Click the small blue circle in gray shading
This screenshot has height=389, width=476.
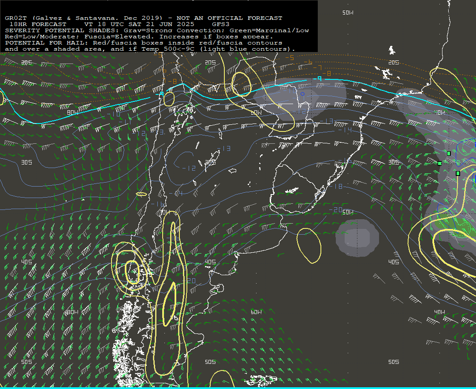[302, 94]
